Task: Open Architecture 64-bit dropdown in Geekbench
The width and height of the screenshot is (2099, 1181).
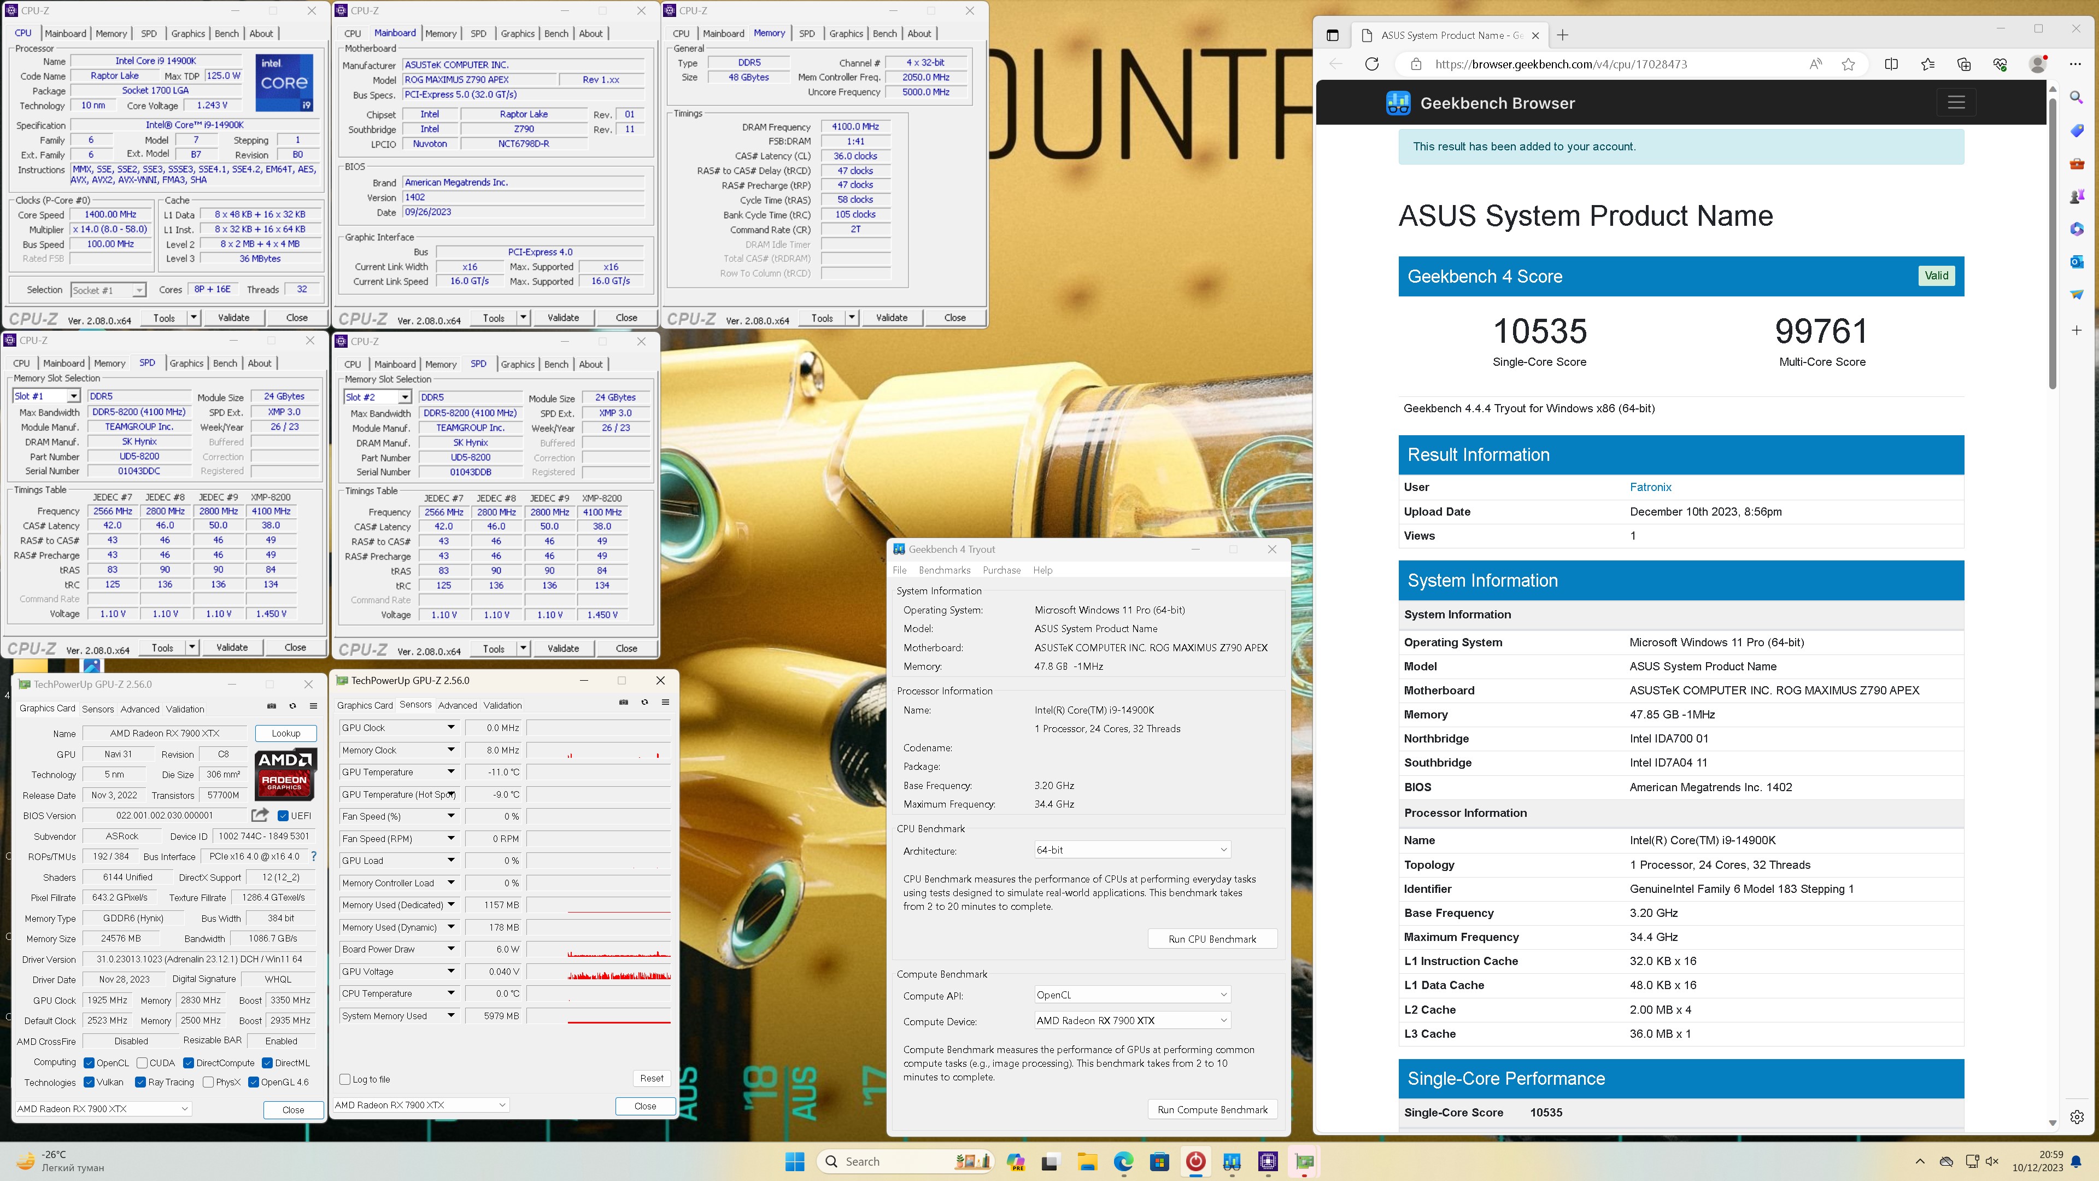Action: point(1132,850)
